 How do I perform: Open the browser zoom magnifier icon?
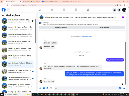click(115, 5)
